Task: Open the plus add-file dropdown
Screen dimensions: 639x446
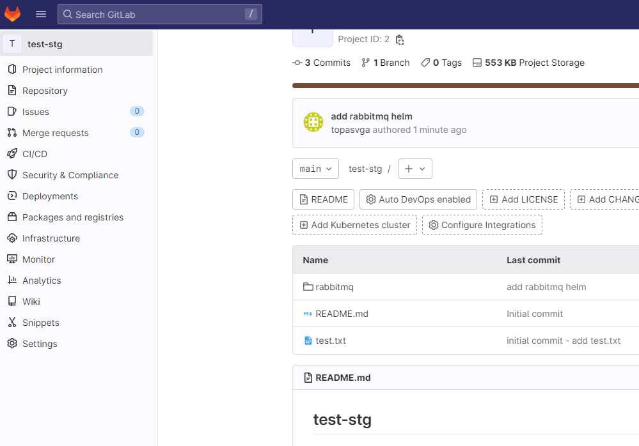Action: click(x=415, y=169)
